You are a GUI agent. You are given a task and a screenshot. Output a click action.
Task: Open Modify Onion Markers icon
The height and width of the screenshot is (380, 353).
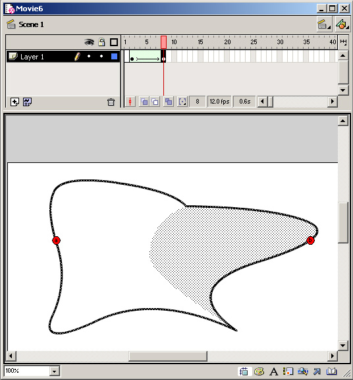coord(182,102)
